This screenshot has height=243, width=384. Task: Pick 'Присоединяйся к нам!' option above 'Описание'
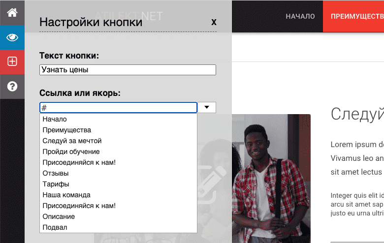point(118,206)
